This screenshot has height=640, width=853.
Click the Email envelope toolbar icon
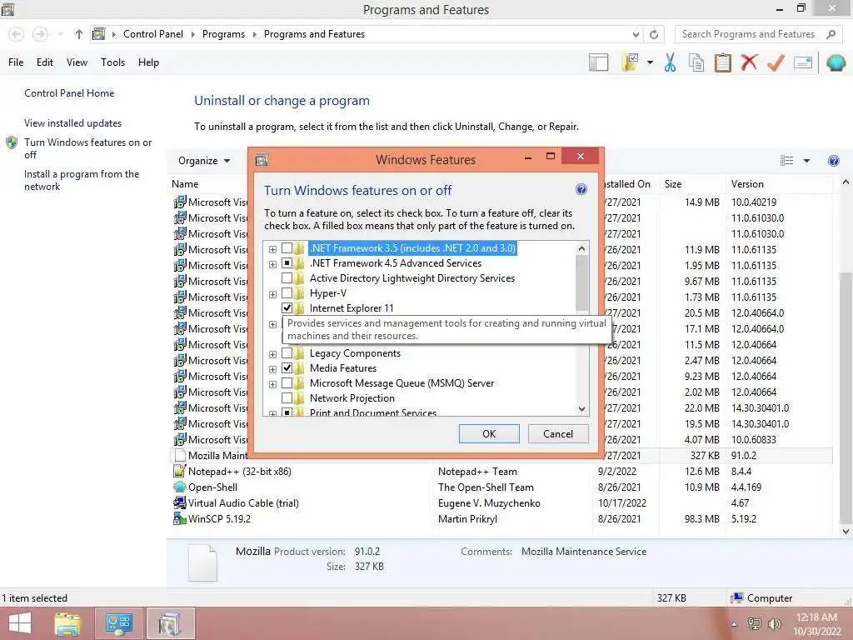803,62
